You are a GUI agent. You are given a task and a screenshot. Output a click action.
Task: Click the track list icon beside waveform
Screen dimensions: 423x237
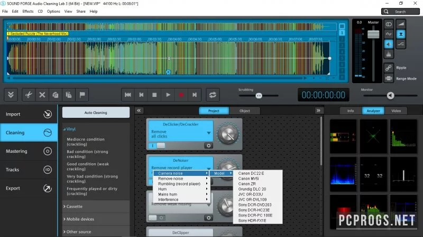[x=342, y=26]
